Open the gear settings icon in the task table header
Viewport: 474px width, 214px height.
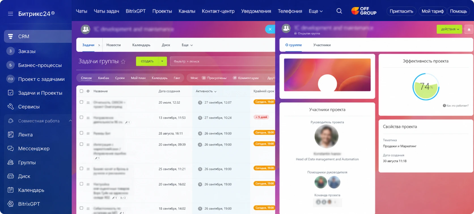88,91
